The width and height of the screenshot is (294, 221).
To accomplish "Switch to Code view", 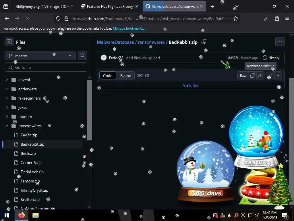I will (x=108, y=76).
